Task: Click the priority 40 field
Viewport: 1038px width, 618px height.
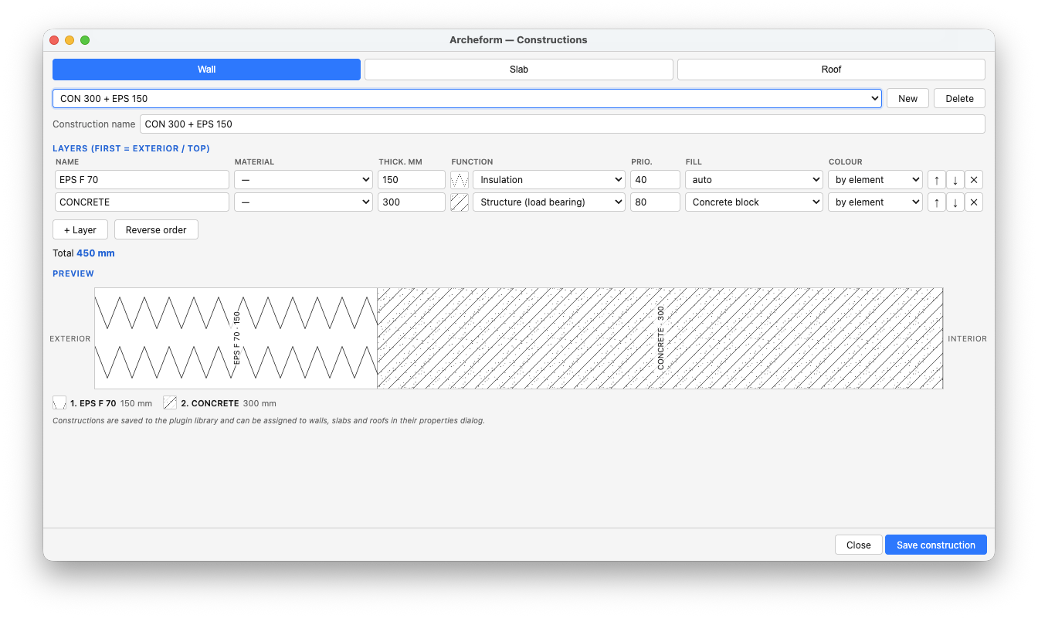Action: [655, 180]
